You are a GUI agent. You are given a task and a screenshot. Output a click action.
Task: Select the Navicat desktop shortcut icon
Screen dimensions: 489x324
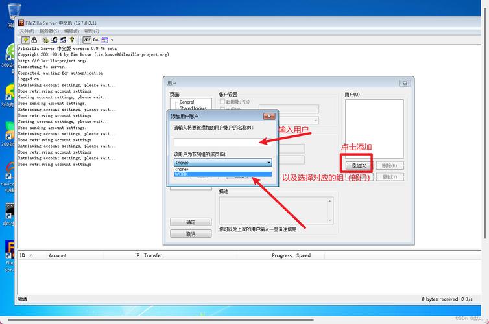point(10,170)
